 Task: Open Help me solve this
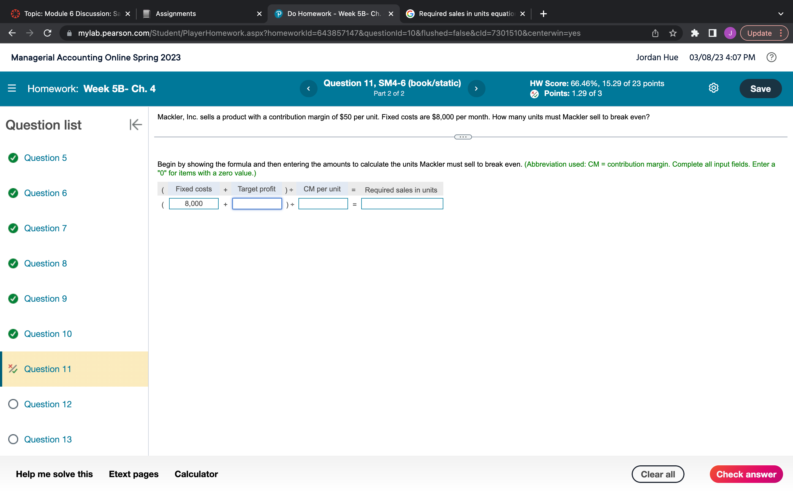(x=55, y=474)
